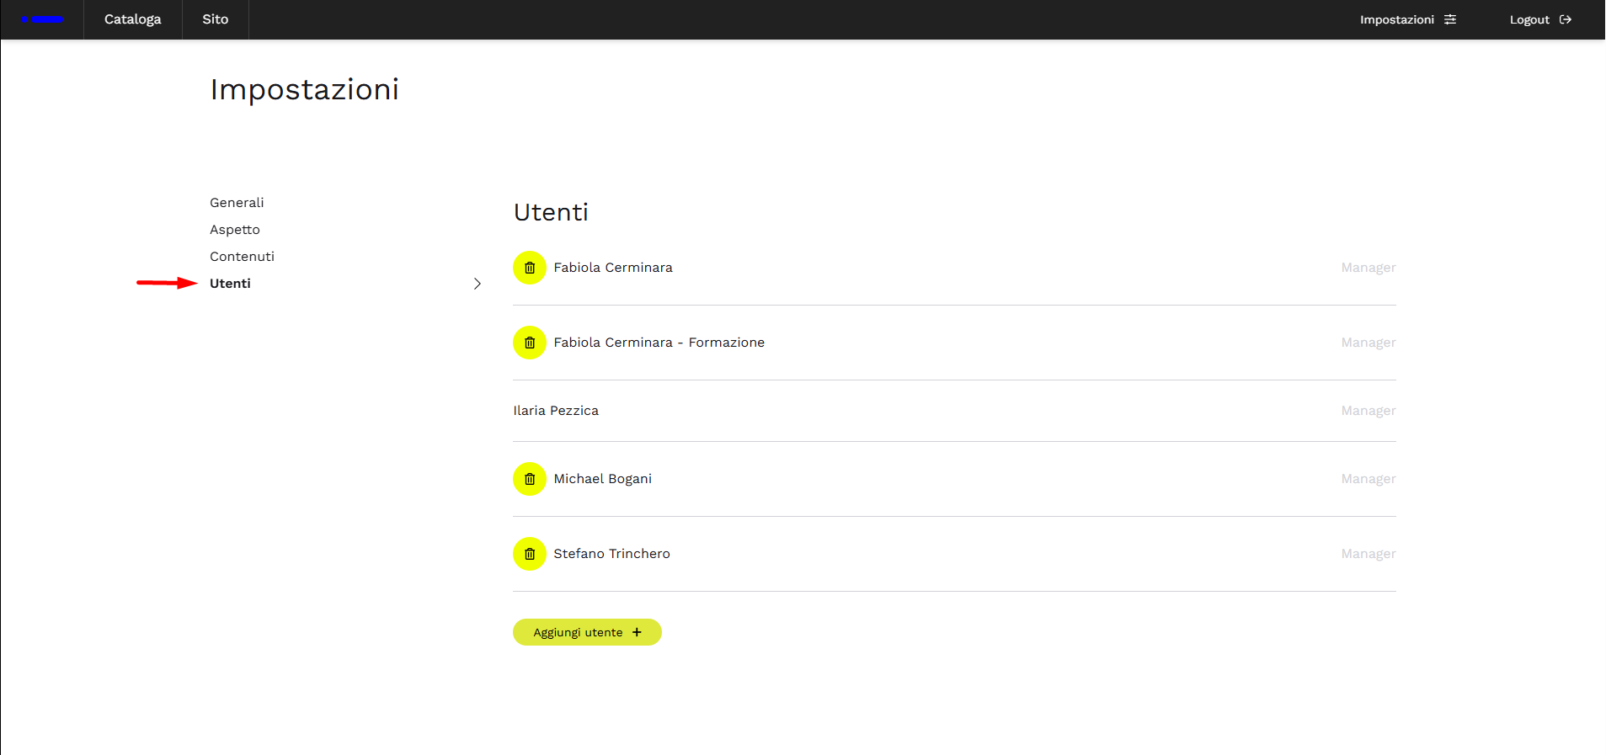
Task: Open Contenuti settings section
Action: (242, 257)
